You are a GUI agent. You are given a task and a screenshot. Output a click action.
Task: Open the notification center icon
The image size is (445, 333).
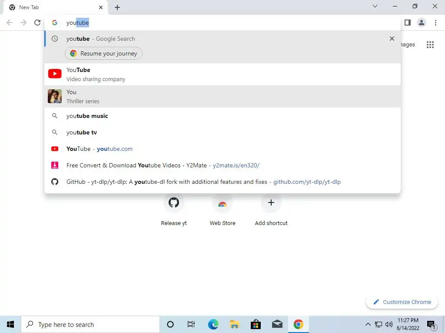[x=432, y=325]
